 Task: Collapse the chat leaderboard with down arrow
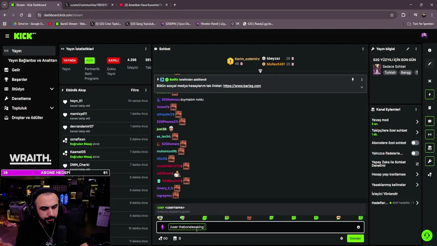click(260, 71)
